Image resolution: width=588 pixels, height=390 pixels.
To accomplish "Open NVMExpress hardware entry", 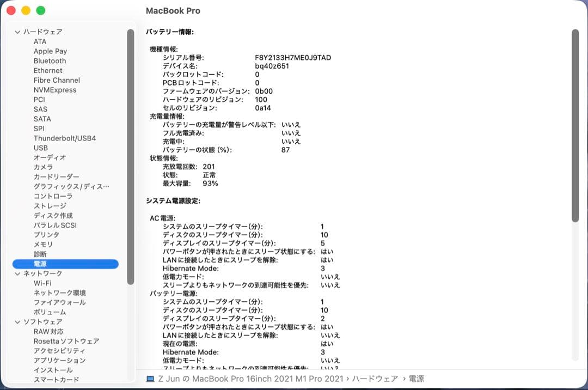I will (55, 90).
